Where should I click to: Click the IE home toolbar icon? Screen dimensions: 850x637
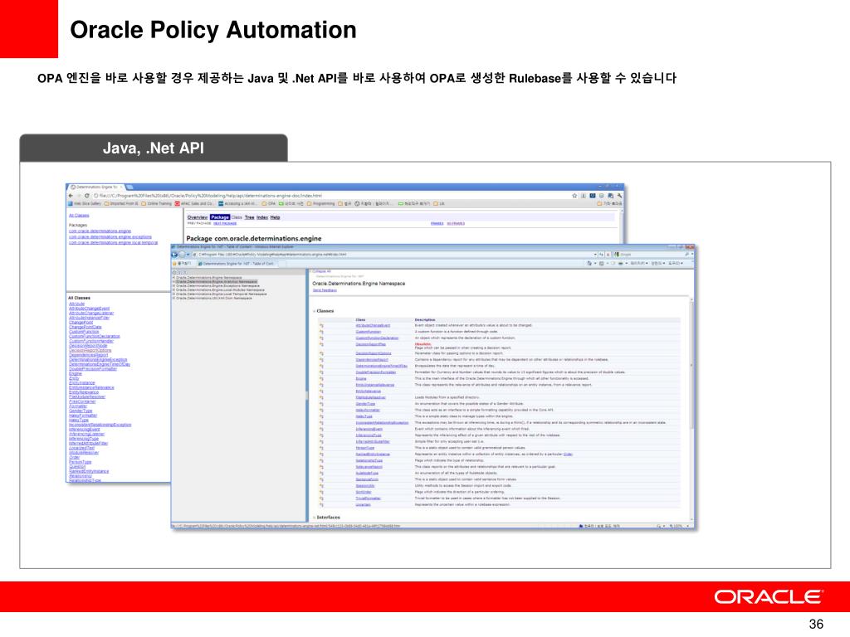(x=589, y=263)
